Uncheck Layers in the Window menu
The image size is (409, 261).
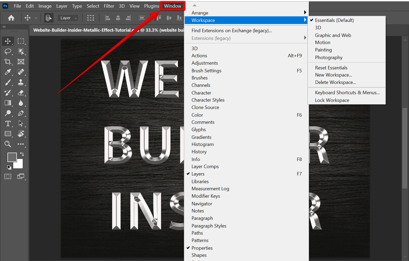pos(198,174)
